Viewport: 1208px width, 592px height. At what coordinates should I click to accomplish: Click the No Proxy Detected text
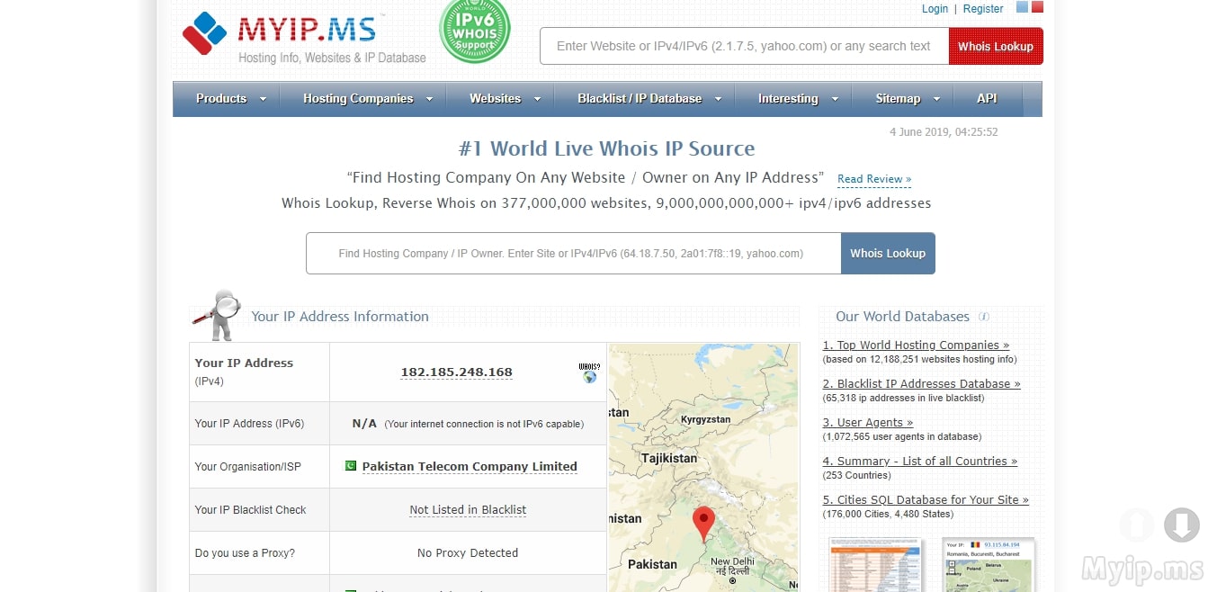(468, 553)
